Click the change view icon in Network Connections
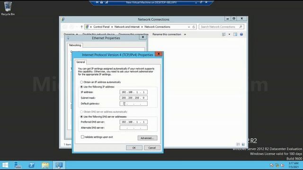 [224, 34]
